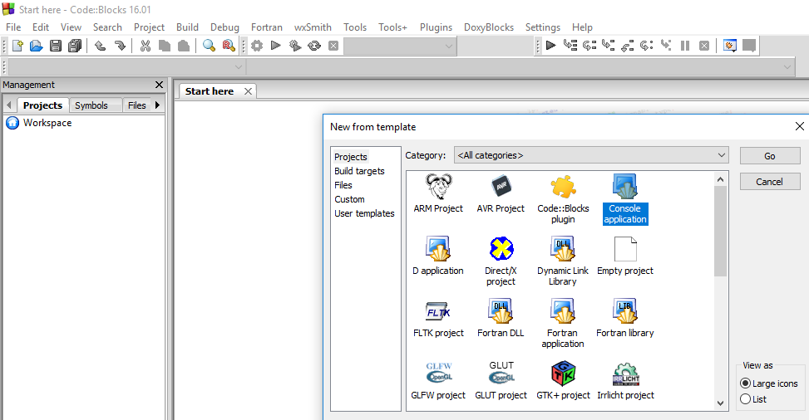Image resolution: width=809 pixels, height=420 pixels.
Task: Click the Run to cursor debug icon
Action: pyautogui.click(x=570, y=46)
